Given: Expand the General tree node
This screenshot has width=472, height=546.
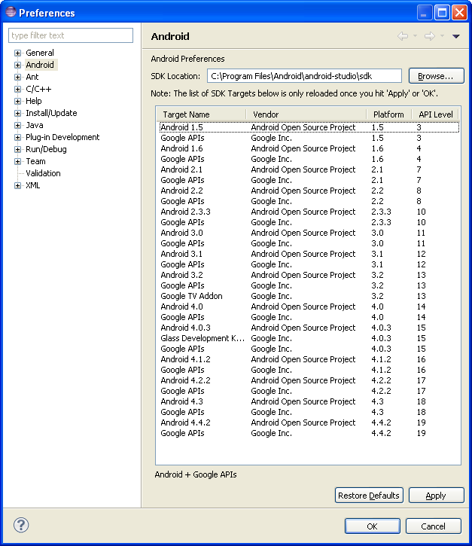Looking at the screenshot, I should (x=18, y=53).
